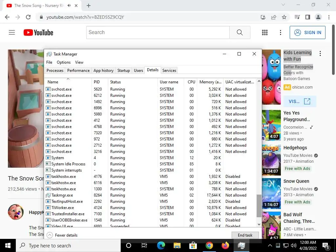Sort Task Manager by the Name column
This screenshot has width=336, height=252.
[x=68, y=82]
